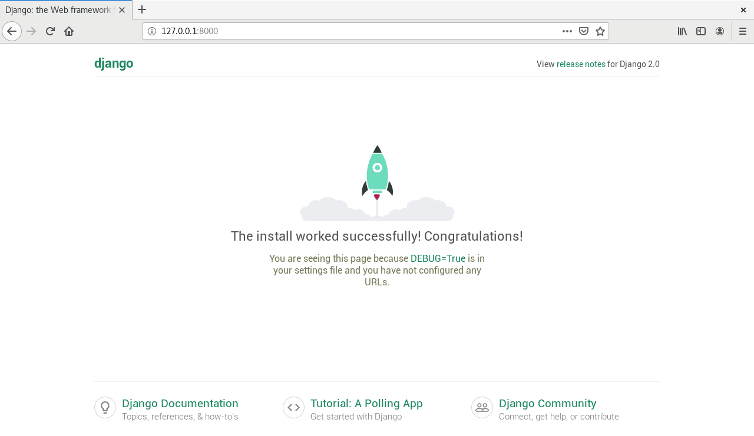Open Django Community link
The image size is (754, 436).
[x=548, y=404]
